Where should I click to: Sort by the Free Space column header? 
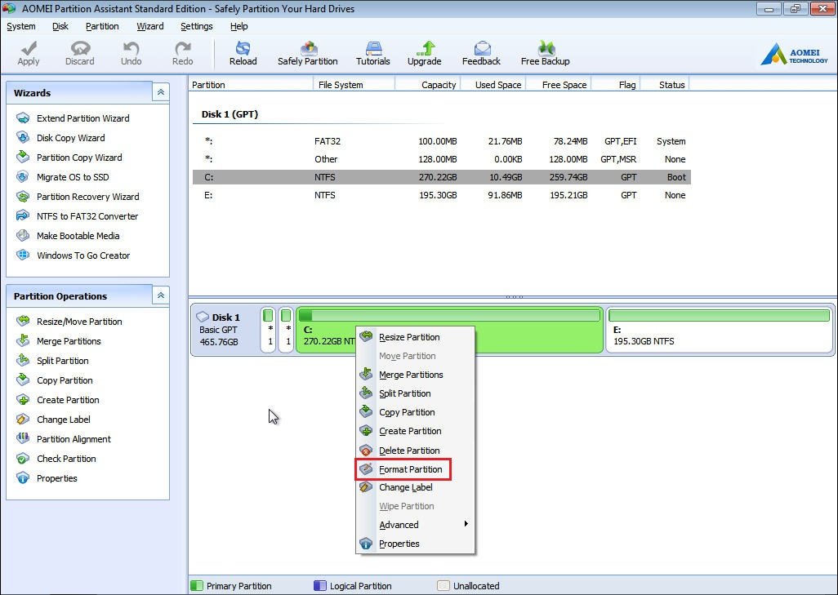click(x=559, y=85)
